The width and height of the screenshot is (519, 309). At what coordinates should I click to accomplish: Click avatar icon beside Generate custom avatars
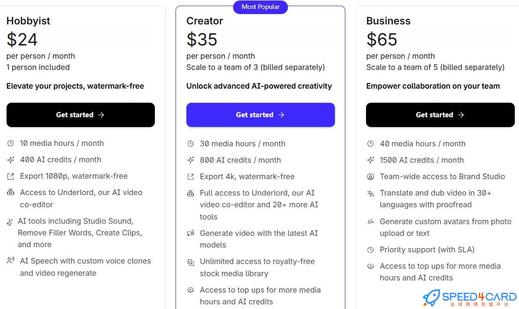coord(371,222)
